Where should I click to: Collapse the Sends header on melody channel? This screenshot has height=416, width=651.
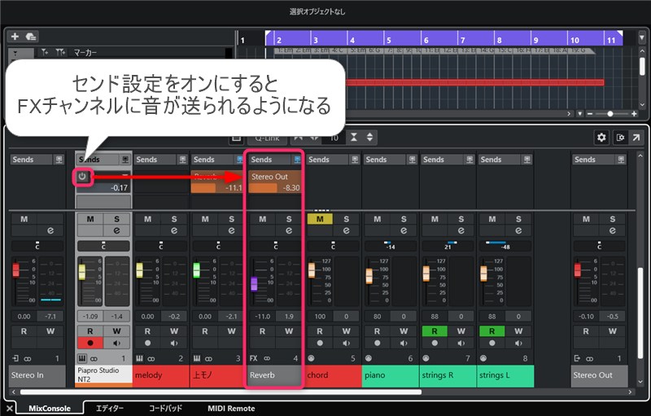pos(153,160)
